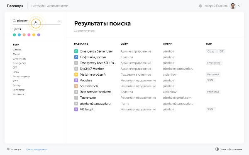
Task: Select the Рассылки tag in sidebar
Action: 18,94
